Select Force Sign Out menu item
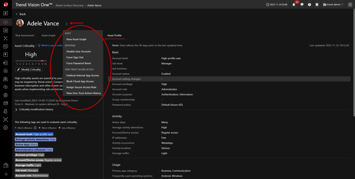355x179 pixels. click(x=75, y=57)
